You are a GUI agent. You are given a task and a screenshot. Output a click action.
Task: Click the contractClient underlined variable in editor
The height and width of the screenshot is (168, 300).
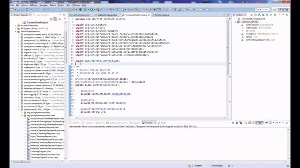coord(121,94)
